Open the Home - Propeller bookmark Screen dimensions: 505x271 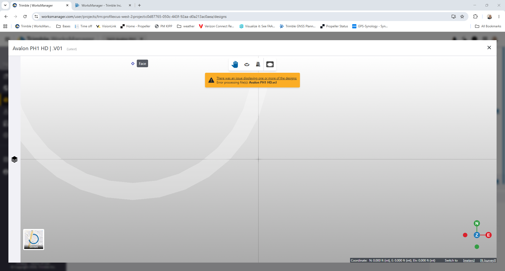pos(135,26)
